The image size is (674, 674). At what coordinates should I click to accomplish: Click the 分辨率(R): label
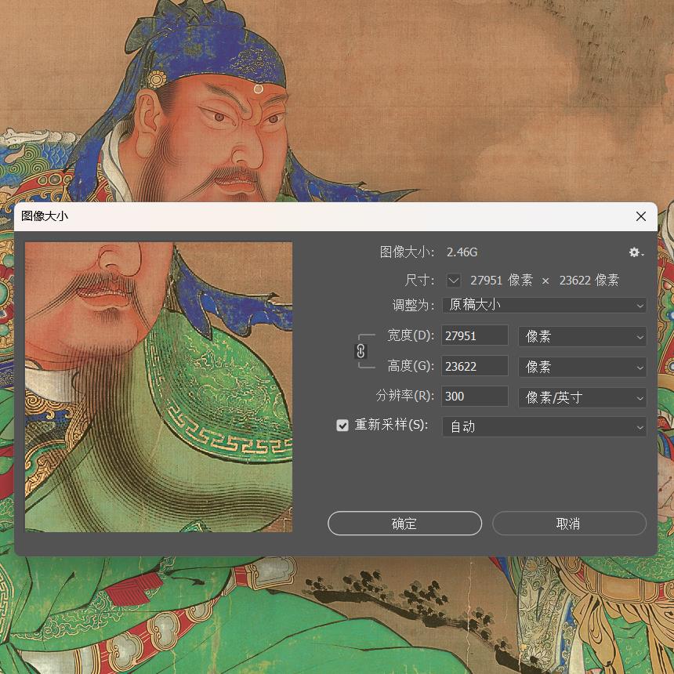click(x=405, y=396)
